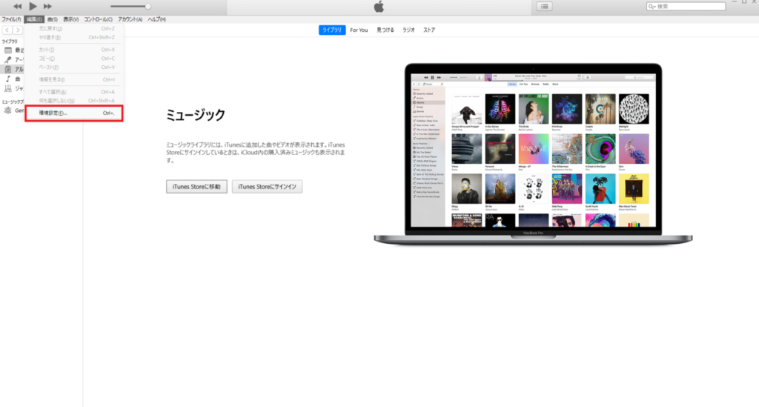The image size is (759, 407).
Task: Click iTunes Storeに移動 button
Action: click(x=196, y=187)
